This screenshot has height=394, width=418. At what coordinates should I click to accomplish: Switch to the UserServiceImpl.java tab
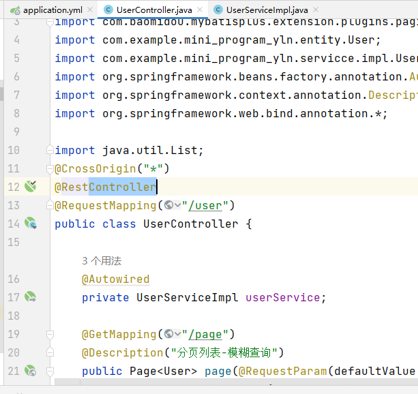pyautogui.click(x=267, y=10)
